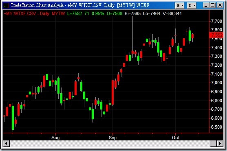
Task: Click the L=7552 last price value
Action: (x=75, y=13)
